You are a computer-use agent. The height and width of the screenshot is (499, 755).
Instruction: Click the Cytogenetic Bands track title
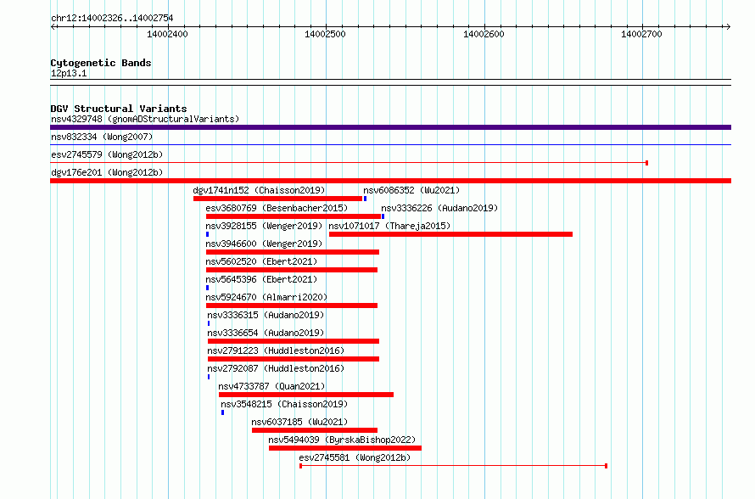click(101, 63)
